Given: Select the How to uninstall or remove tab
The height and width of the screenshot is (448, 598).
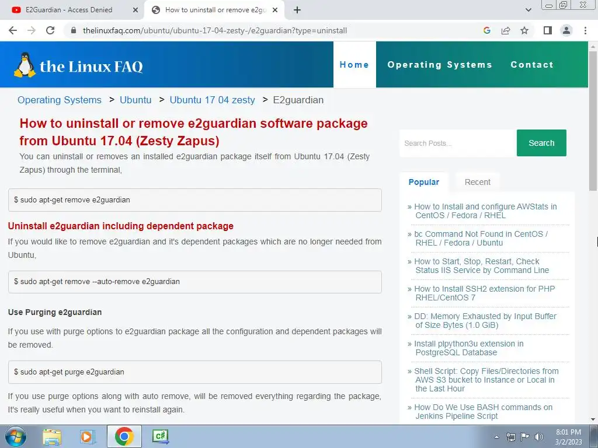Looking at the screenshot, I should pos(214,10).
